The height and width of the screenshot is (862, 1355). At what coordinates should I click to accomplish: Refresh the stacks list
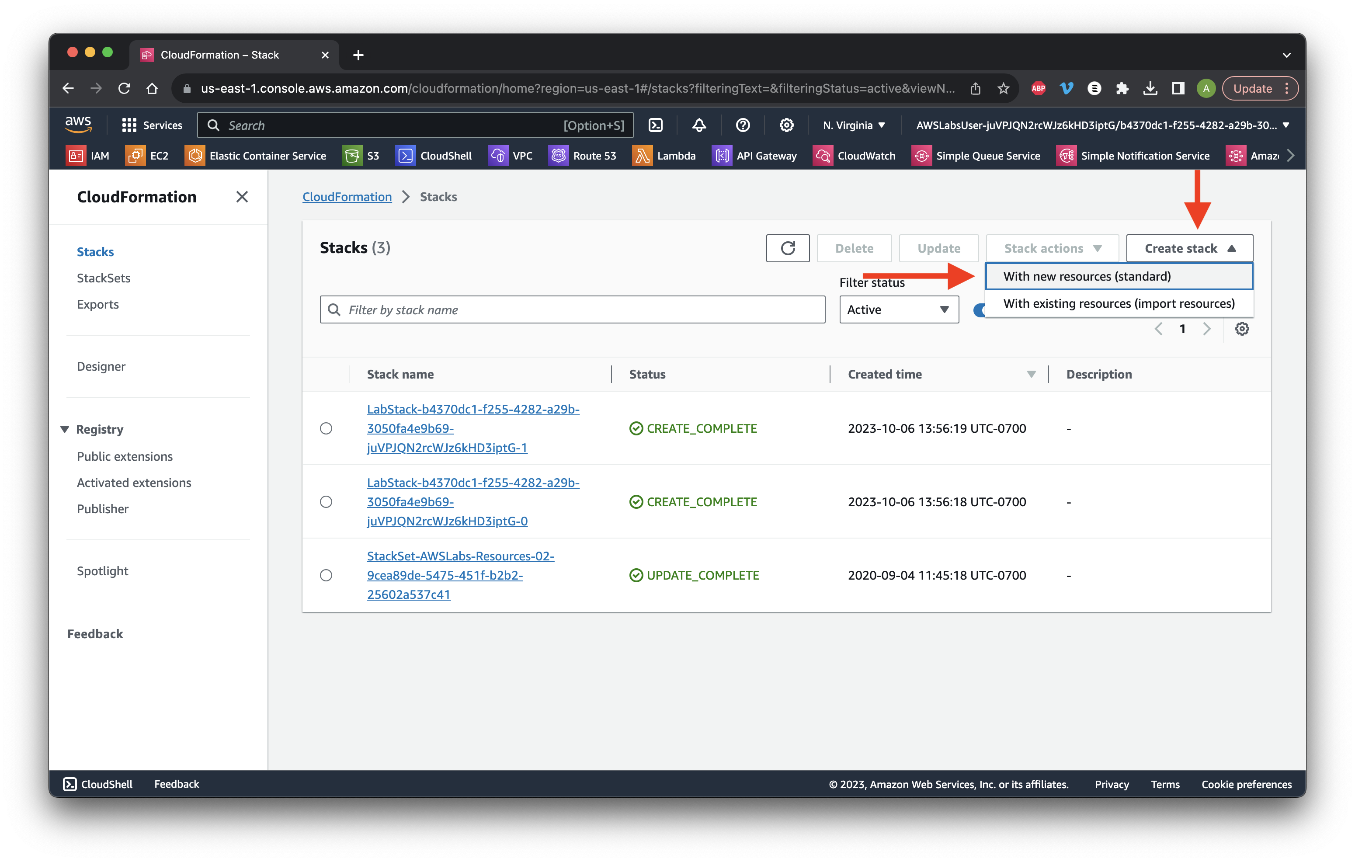coord(788,248)
